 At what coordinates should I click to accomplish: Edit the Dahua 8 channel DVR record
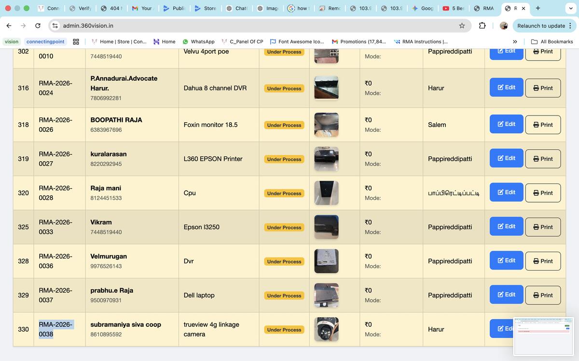(x=506, y=88)
